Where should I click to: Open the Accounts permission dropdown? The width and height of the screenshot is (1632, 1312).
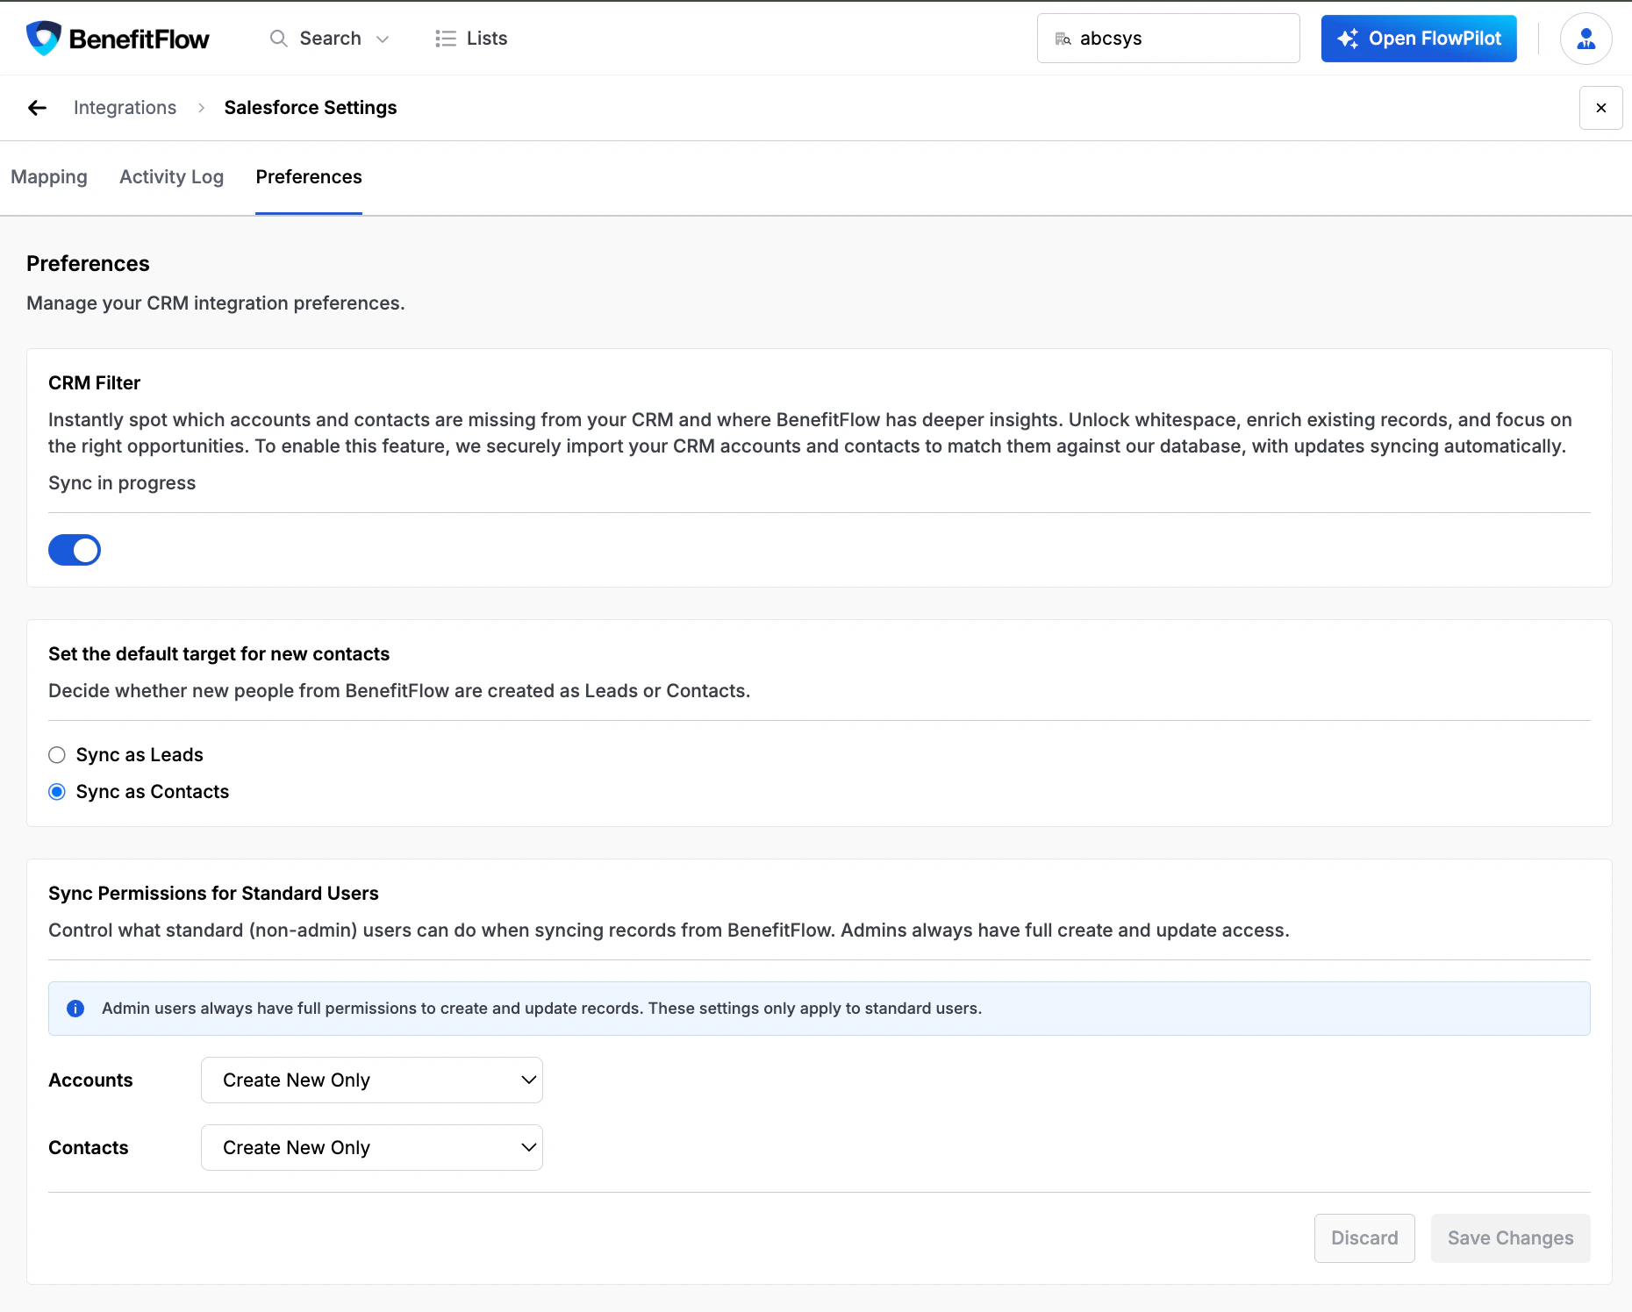click(x=371, y=1080)
